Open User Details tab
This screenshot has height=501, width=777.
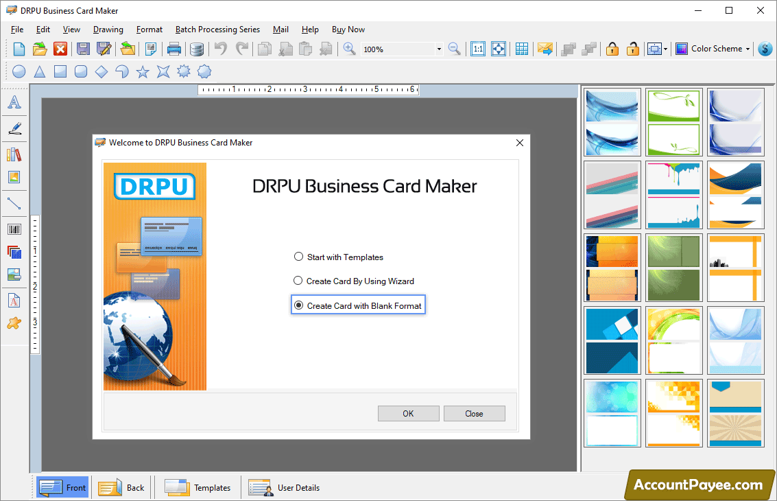(284, 487)
